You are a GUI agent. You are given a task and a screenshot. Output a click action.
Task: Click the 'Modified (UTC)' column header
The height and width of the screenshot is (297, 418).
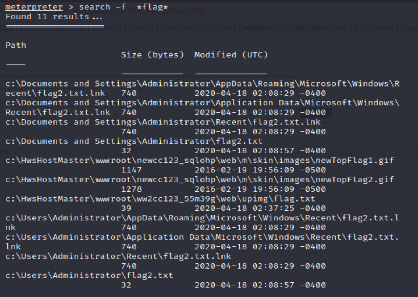[x=231, y=55]
